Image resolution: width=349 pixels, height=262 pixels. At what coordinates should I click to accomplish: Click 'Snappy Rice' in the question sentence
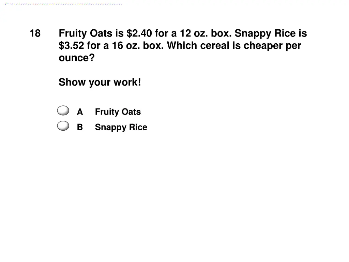265,34
